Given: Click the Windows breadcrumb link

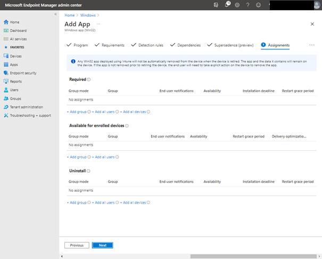Looking at the screenshot, I should 88,15.
